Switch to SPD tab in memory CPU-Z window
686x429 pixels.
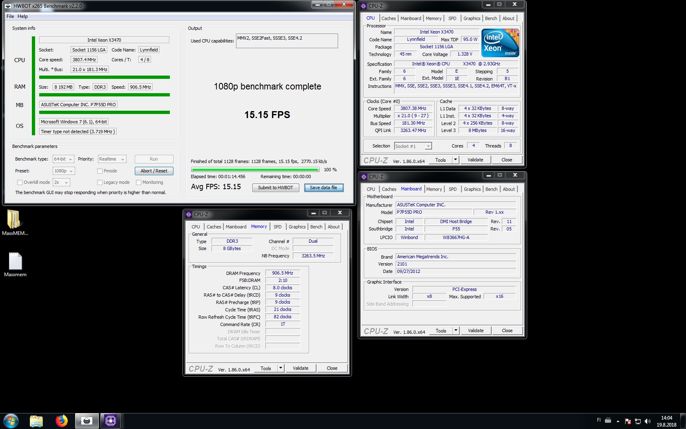pos(278,227)
